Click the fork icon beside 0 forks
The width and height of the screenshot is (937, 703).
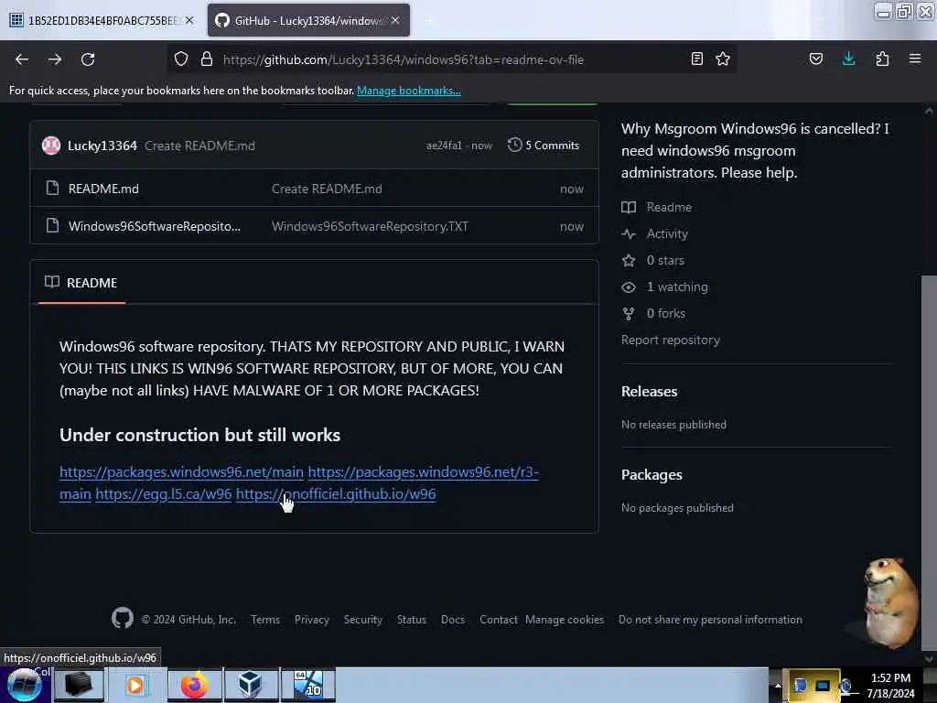629,314
